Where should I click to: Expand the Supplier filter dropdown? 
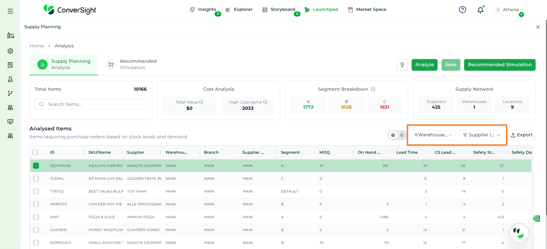pyautogui.click(x=481, y=135)
